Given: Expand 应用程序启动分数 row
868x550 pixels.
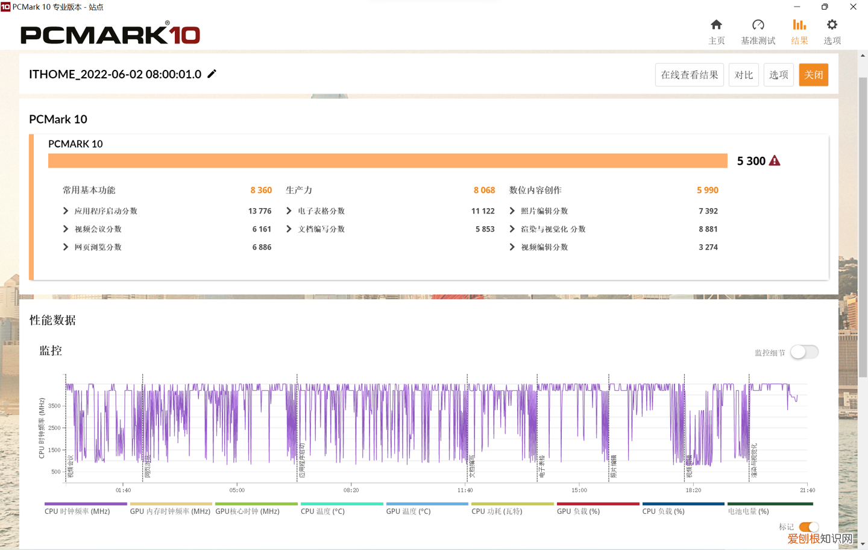Looking at the screenshot, I should tap(66, 211).
